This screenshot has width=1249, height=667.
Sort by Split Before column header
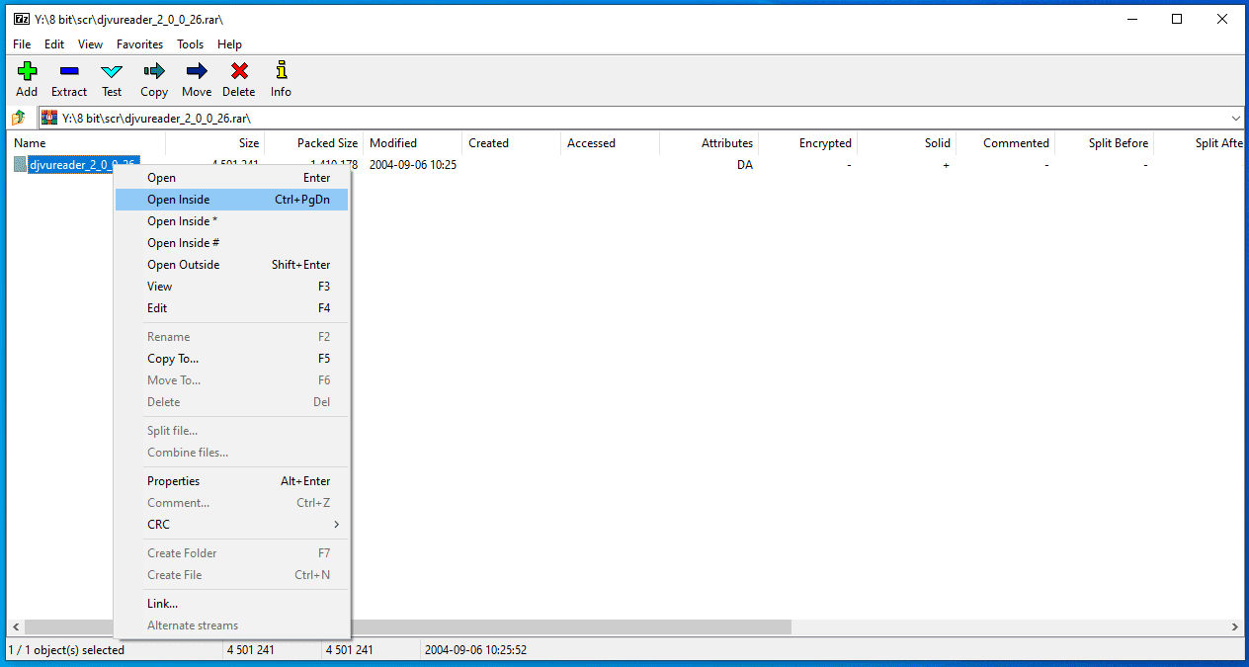pos(1104,143)
